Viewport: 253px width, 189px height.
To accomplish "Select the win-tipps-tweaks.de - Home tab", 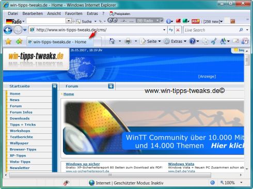I will (x=60, y=42).
